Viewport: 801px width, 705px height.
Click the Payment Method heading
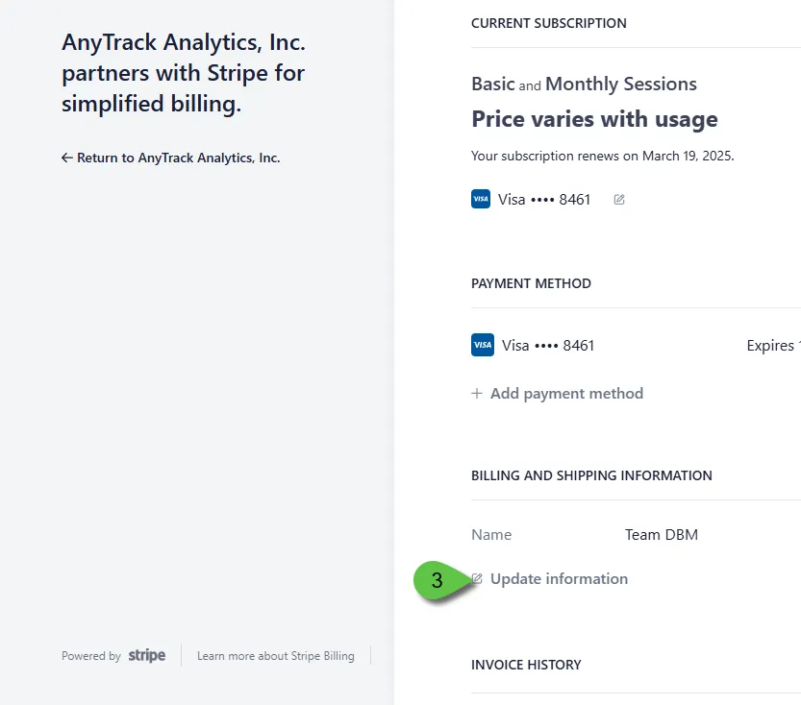[531, 283]
